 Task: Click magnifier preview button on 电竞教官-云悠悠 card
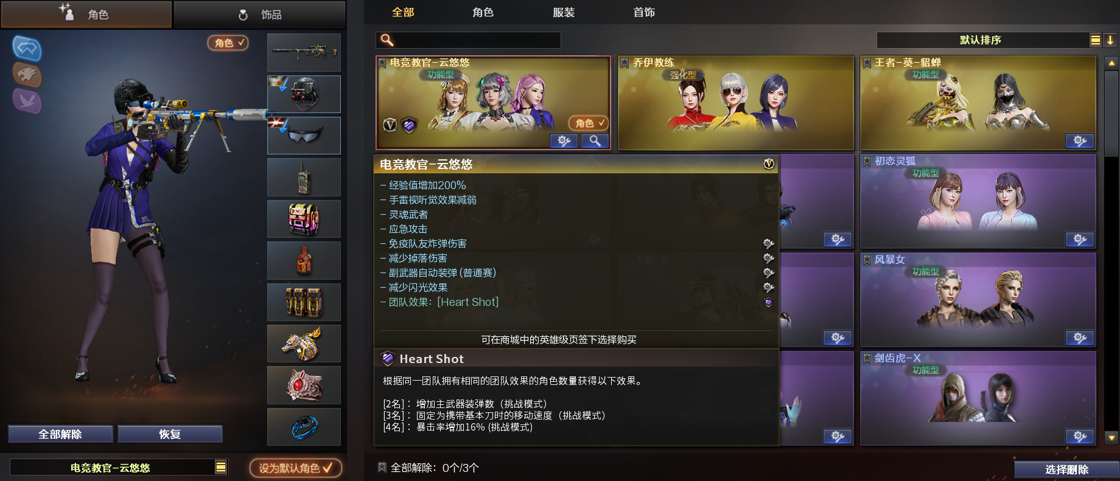[x=595, y=141]
